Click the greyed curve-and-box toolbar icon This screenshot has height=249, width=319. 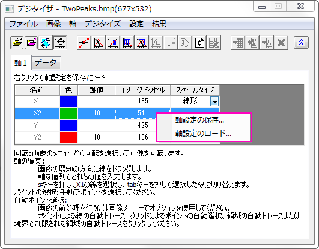pyautogui.click(x=156, y=43)
